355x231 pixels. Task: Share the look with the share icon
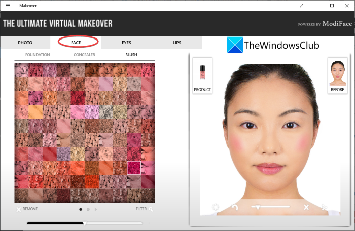324,207
